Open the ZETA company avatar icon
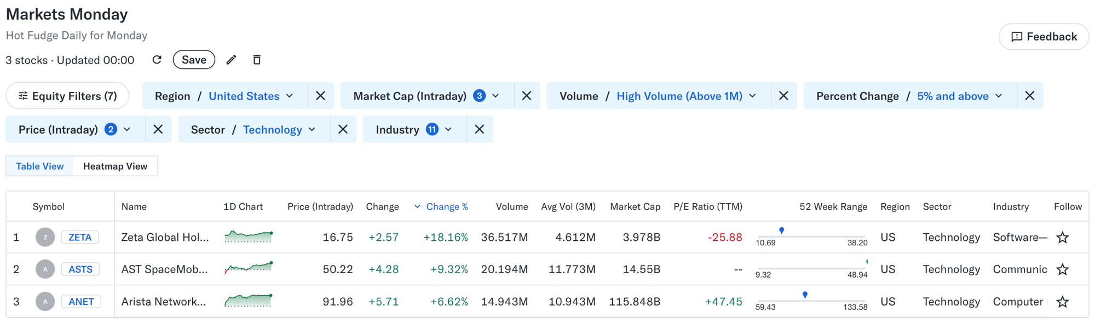 click(x=45, y=237)
